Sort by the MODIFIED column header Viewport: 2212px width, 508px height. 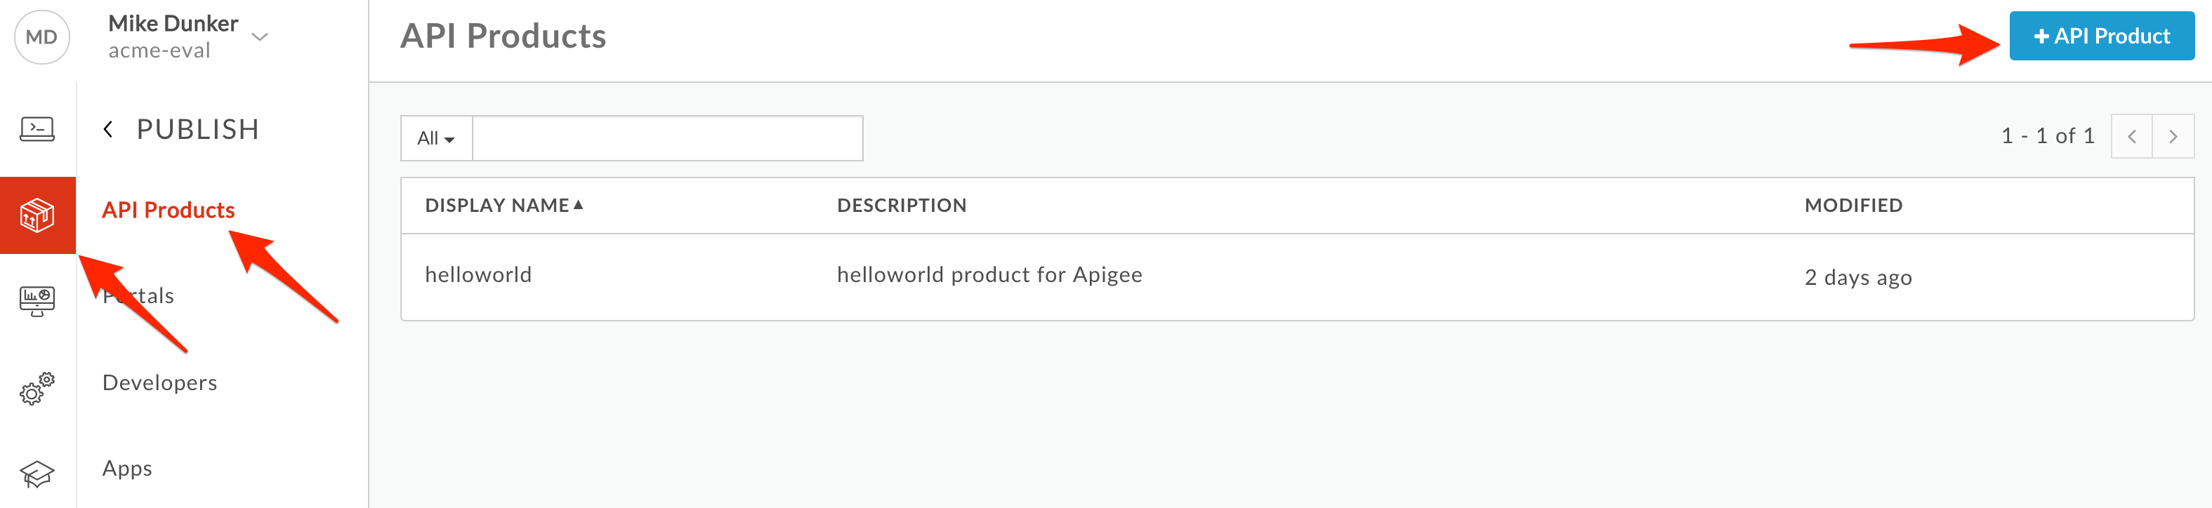click(x=1853, y=205)
